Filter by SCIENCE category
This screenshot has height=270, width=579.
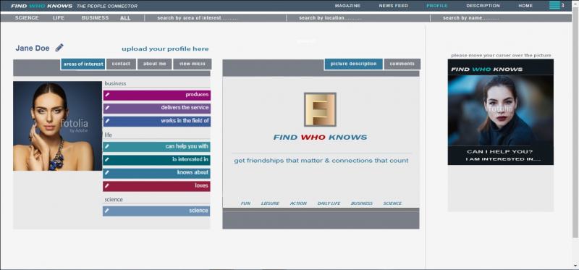[x=27, y=17]
